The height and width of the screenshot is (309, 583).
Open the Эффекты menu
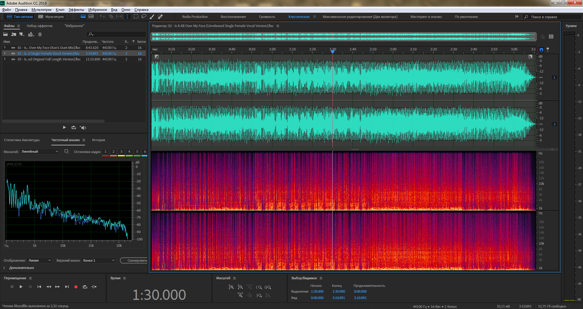76,10
